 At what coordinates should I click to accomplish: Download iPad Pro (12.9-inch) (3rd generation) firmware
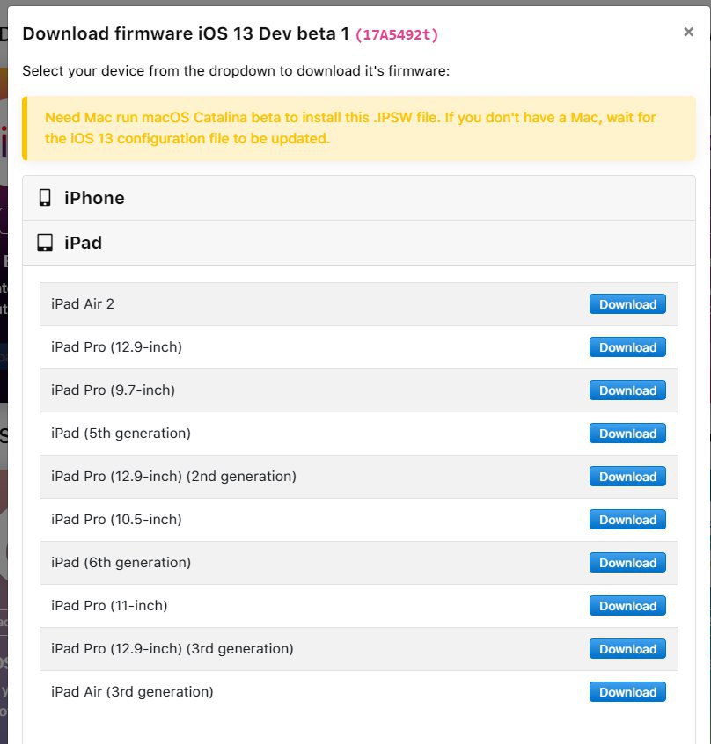(627, 649)
